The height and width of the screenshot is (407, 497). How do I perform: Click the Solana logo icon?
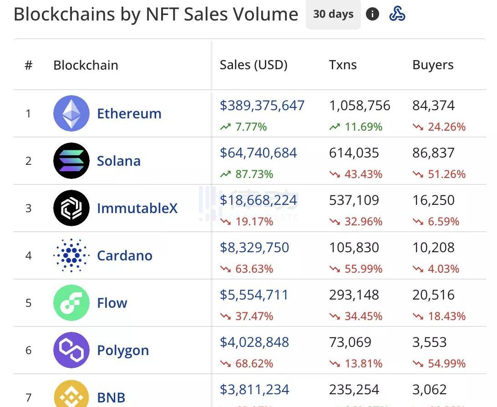[71, 161]
